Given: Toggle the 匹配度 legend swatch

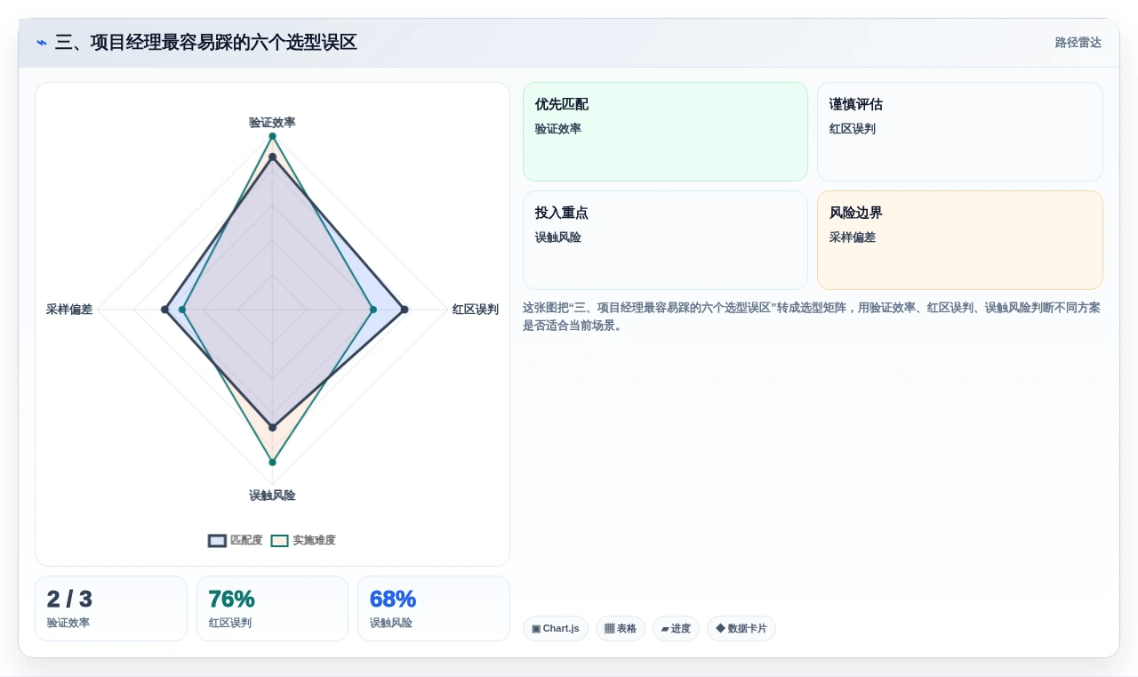Looking at the screenshot, I should pos(217,540).
